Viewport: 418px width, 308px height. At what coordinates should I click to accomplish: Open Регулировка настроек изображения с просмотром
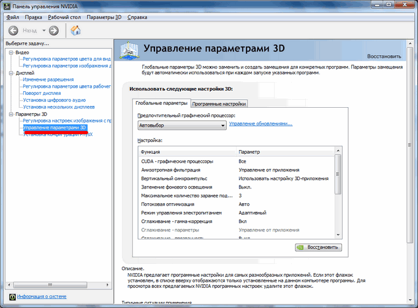(67, 121)
